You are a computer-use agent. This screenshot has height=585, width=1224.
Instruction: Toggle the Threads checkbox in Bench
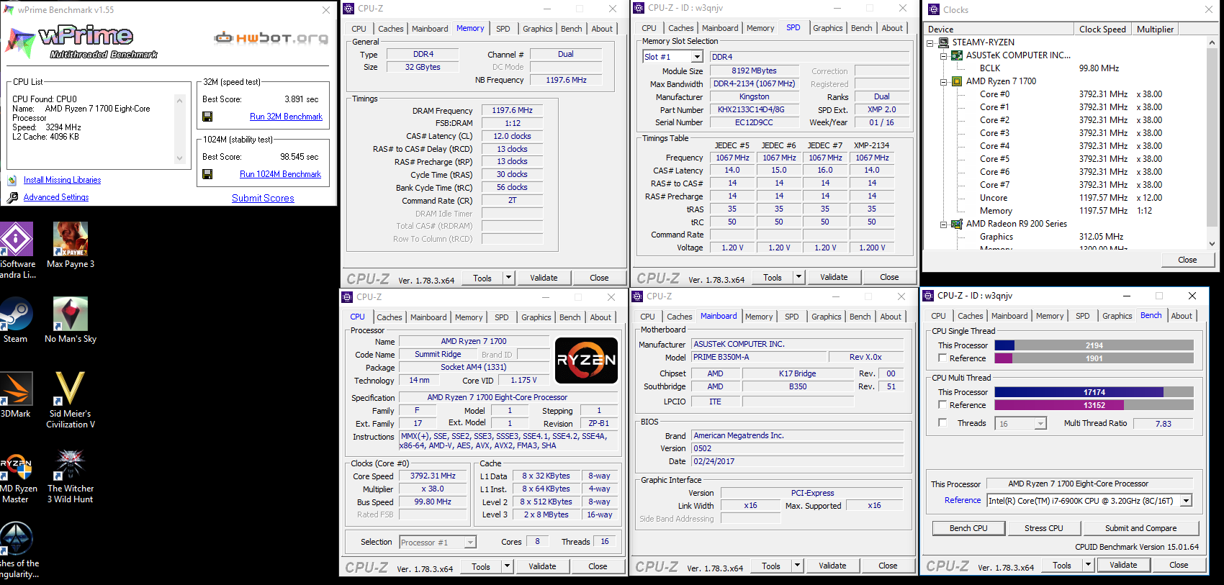point(942,422)
